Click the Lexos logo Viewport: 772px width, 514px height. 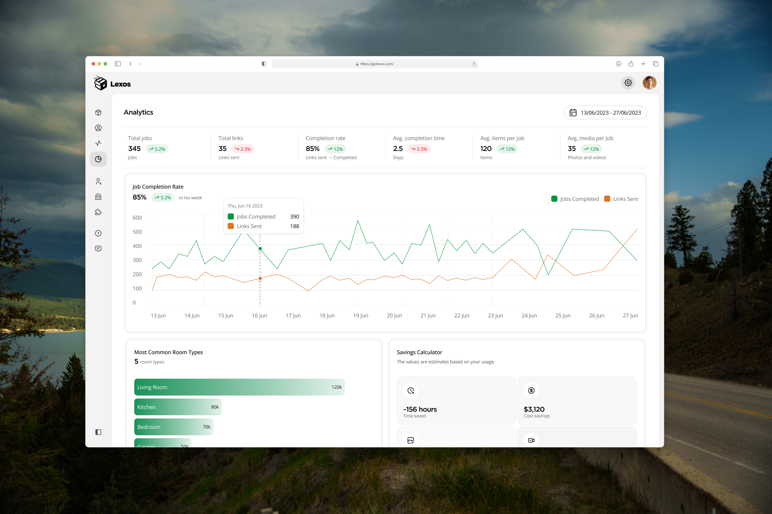pos(112,84)
